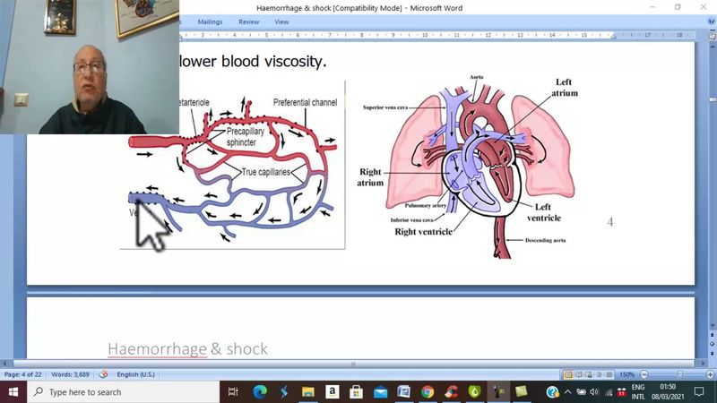Open Task View from the taskbar

[x=233, y=392]
